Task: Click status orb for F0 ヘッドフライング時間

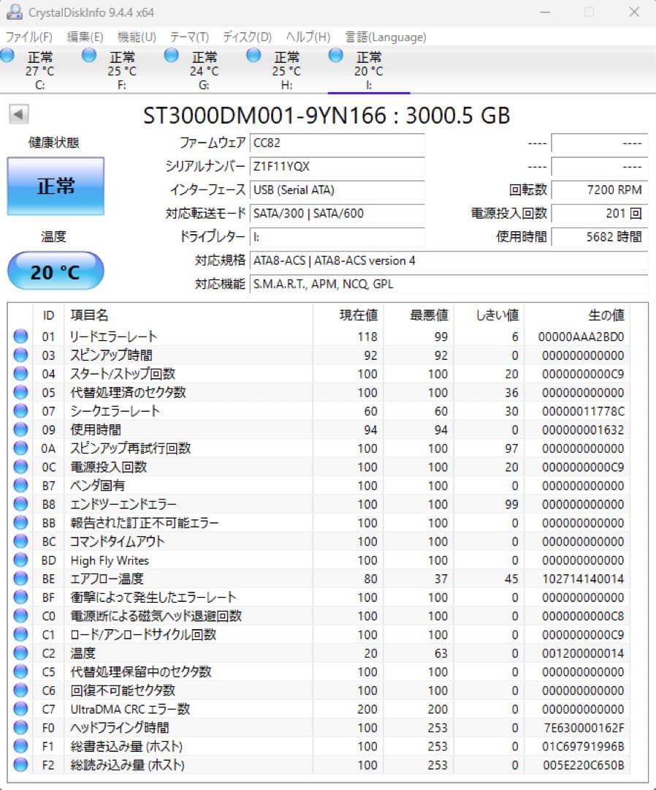Action: [x=20, y=728]
